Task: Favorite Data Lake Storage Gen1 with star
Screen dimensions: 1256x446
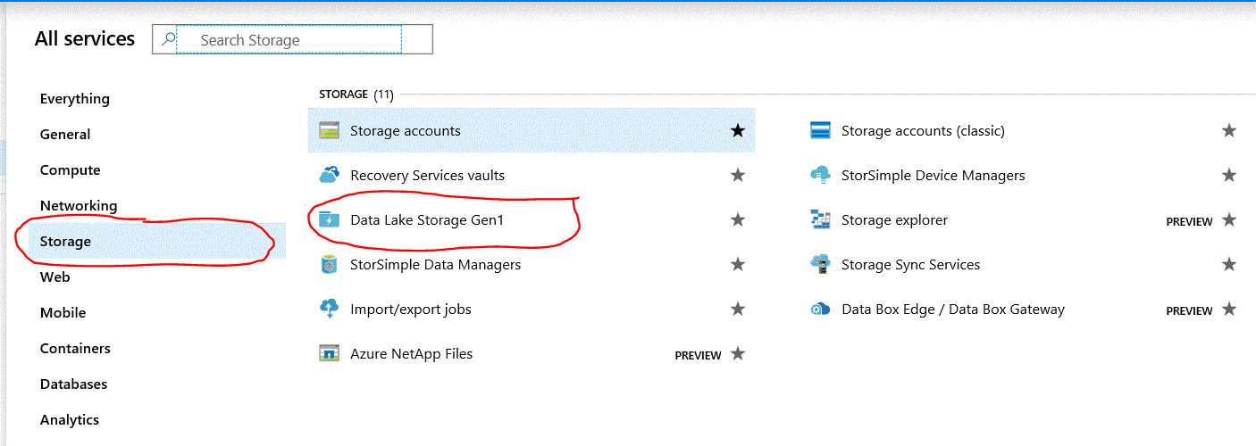Action: pyautogui.click(x=737, y=219)
